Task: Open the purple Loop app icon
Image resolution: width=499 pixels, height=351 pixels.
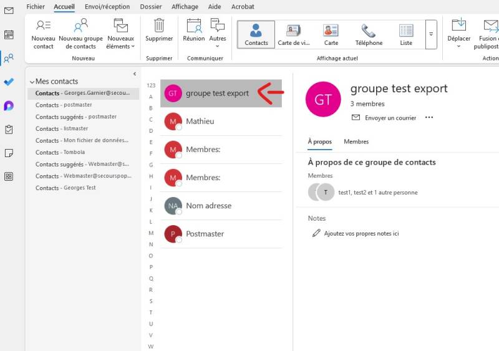Action: (x=9, y=105)
